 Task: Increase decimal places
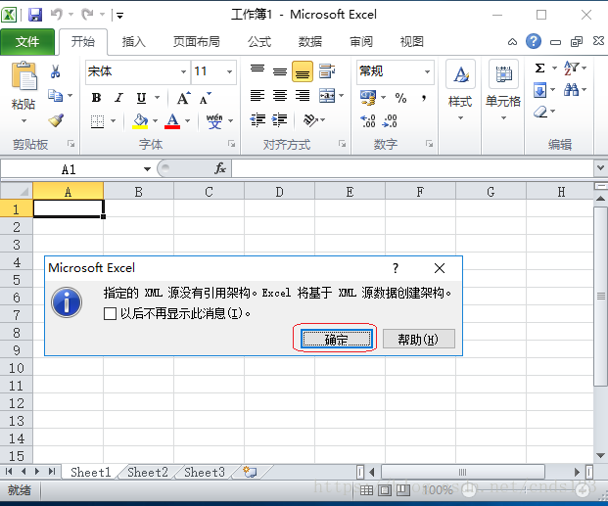368,121
